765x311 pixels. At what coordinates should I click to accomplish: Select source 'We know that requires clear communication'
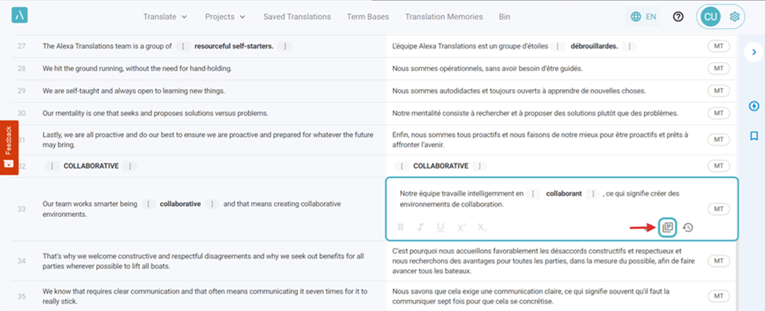[205, 296]
